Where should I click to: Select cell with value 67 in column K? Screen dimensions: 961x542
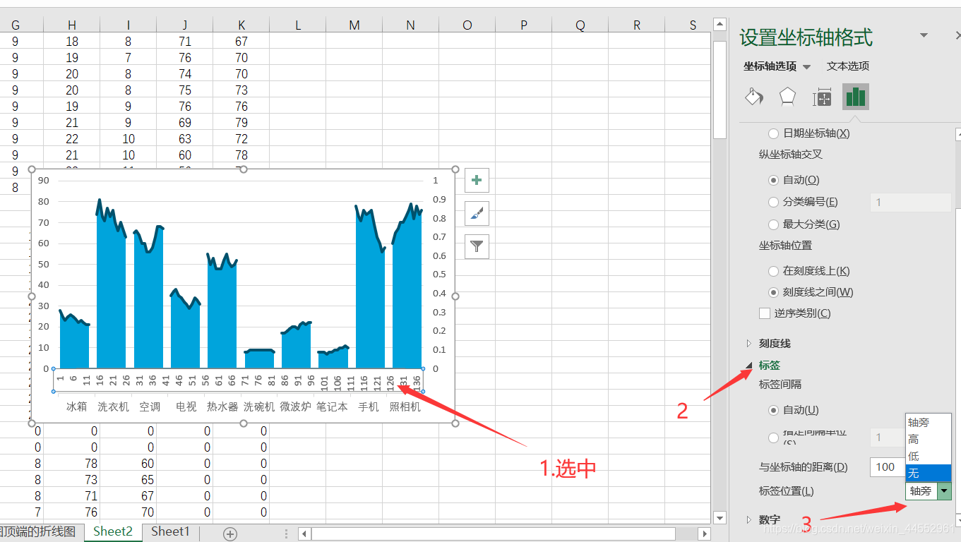(x=241, y=42)
